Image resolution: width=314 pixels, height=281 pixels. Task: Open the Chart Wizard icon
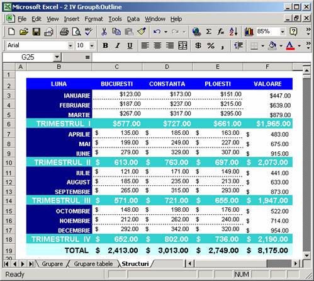click(x=249, y=32)
